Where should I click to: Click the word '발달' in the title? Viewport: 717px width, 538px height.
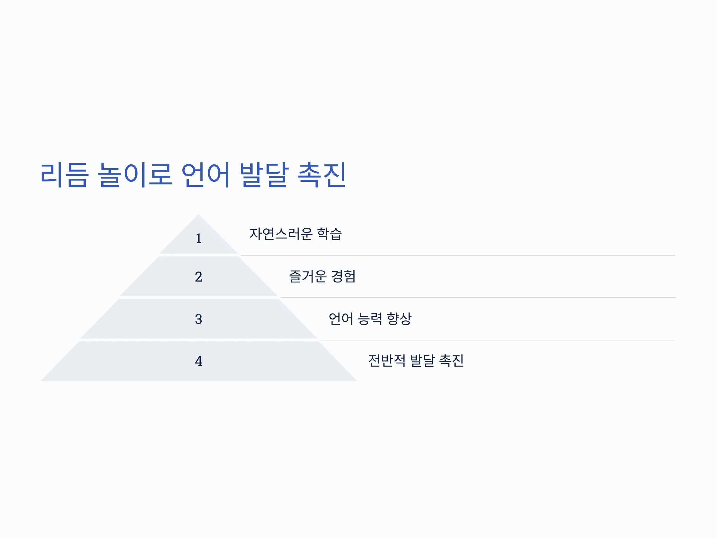264,175
